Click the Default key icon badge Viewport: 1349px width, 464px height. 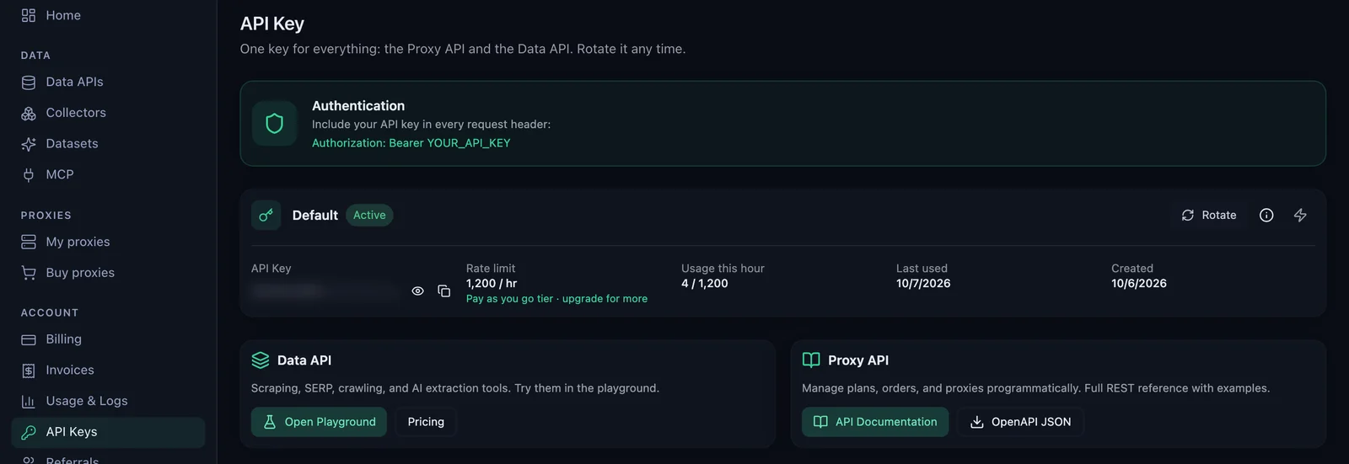tap(266, 216)
